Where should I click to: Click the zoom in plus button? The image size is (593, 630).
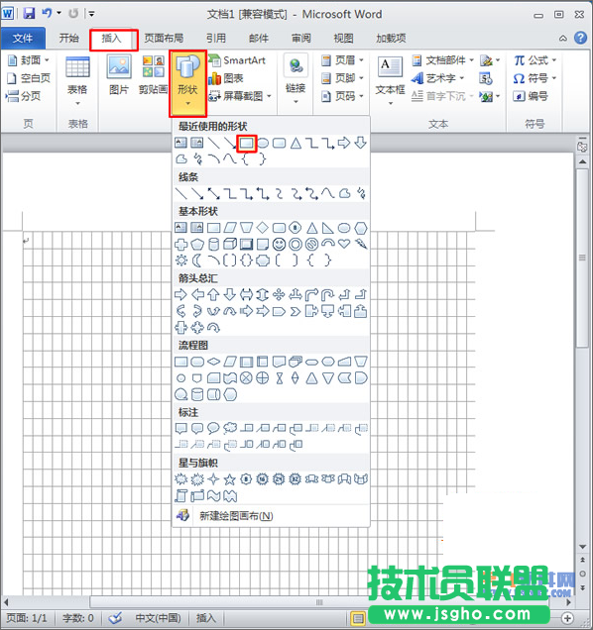point(567,618)
